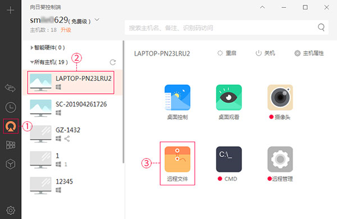This screenshot has height=219, width=337.
Task: Click share icon under GZ-1432
Action: 67,139
